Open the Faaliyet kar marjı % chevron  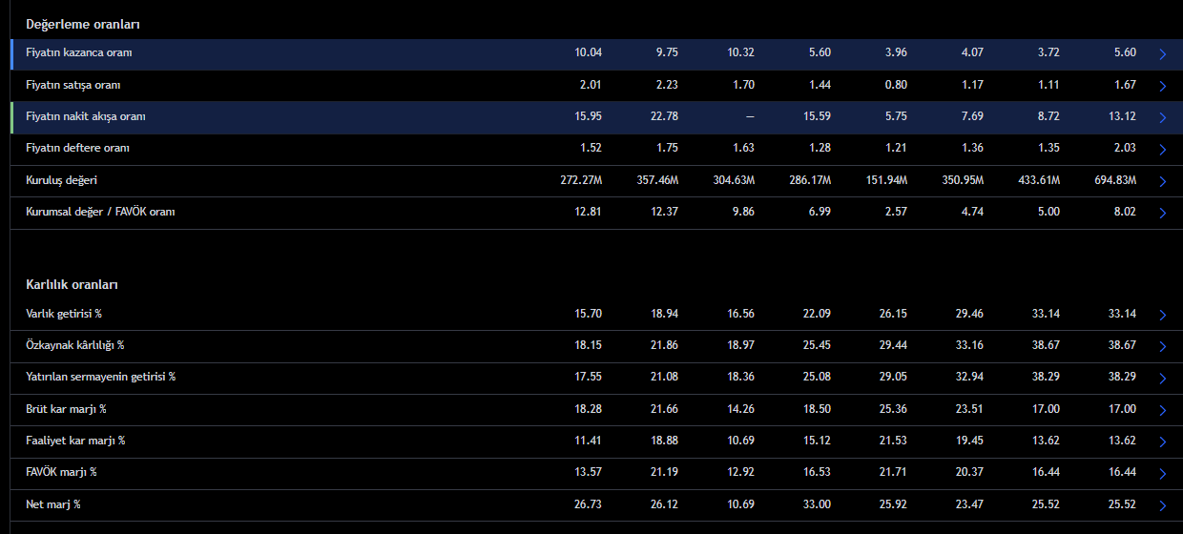[x=1162, y=442]
